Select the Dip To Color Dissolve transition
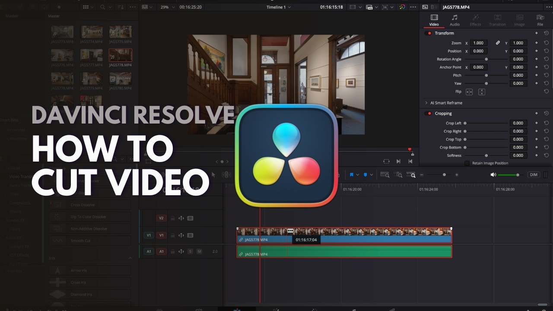 pyautogui.click(x=90, y=217)
